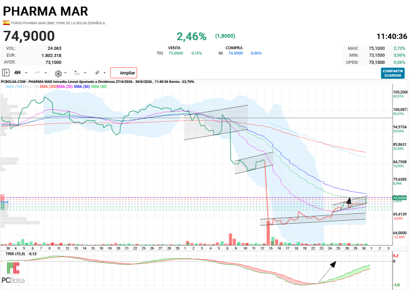
Task: Click the AYER value 73,1000
Action: 54,62
